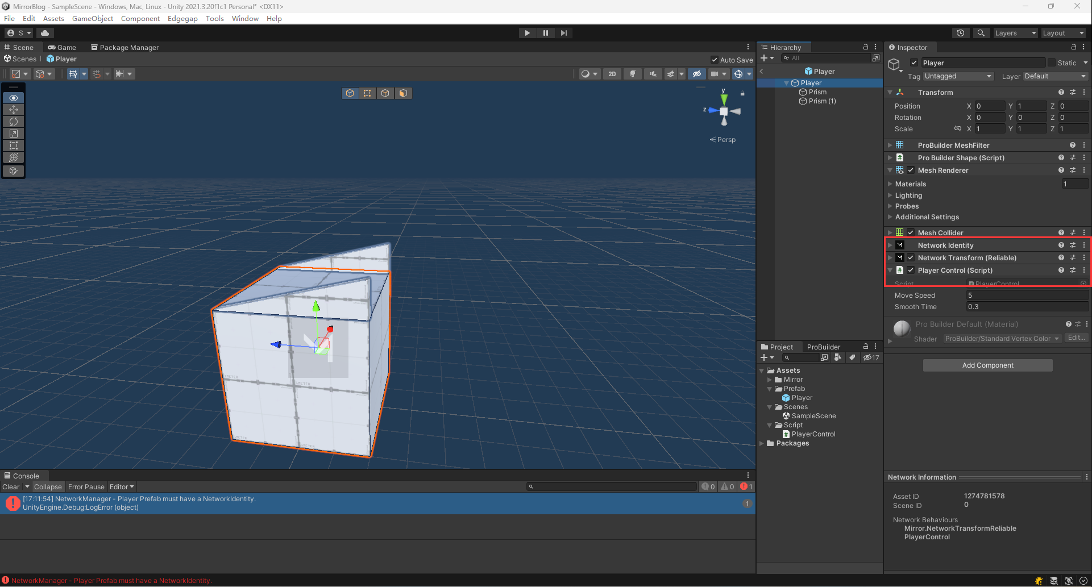Switch to ProBuilder edge selection mode
Viewport: 1092px width, 587px height.
pyautogui.click(x=385, y=93)
